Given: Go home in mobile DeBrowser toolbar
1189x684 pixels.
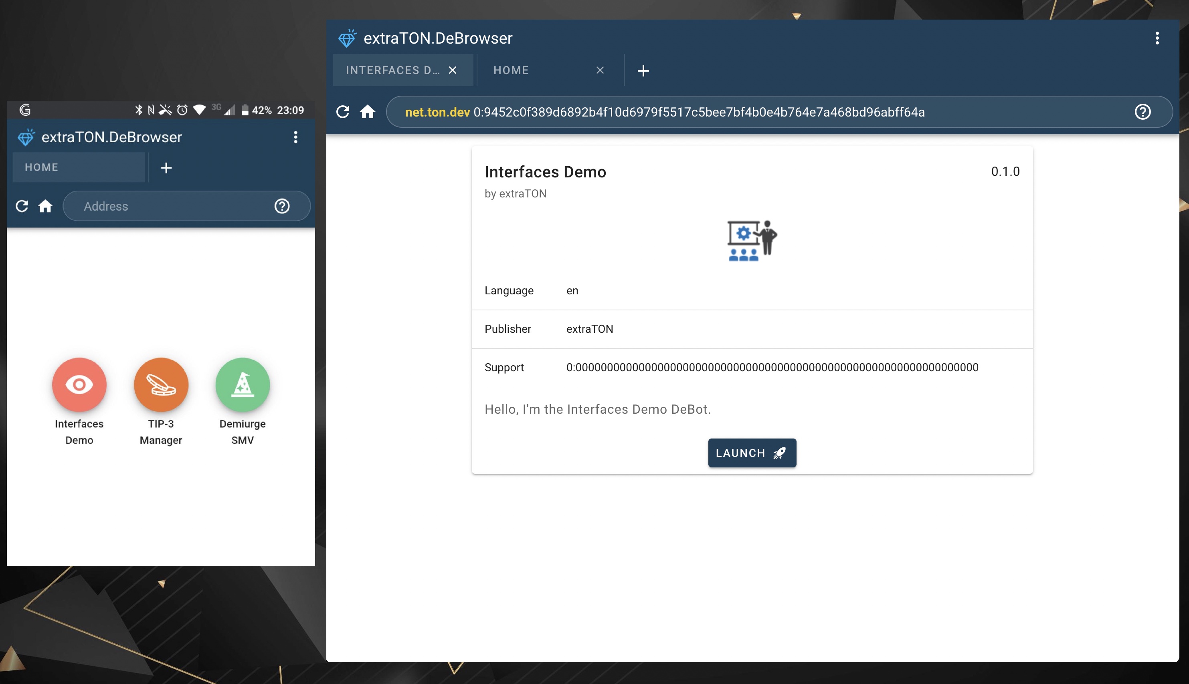Looking at the screenshot, I should [45, 206].
